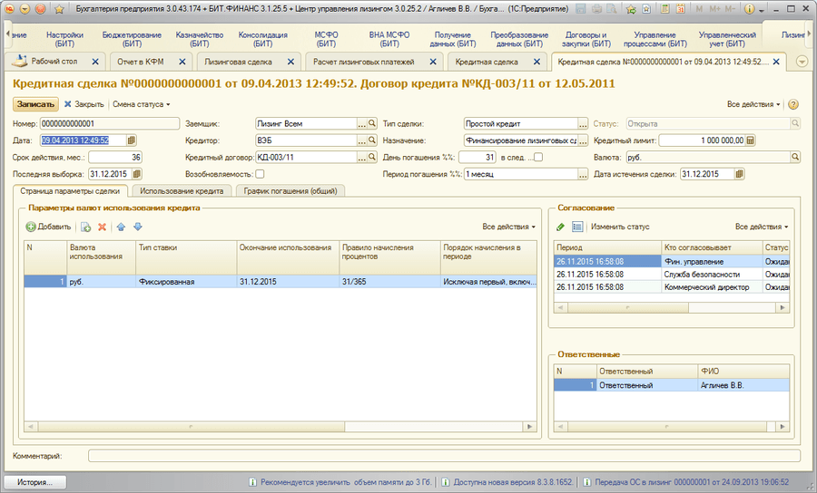Open the favorites star beside the navigation arrows
Viewport: 817px width, 493px height.
point(59,9)
